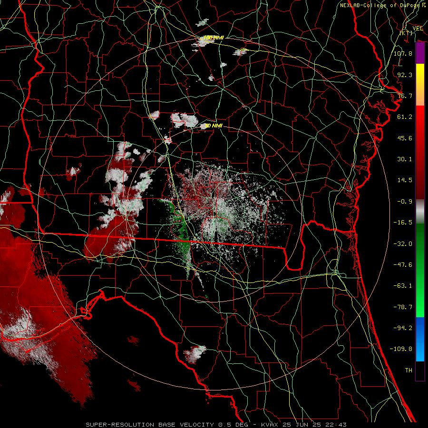Click the -78.7 legend value
Screen dimensions: 428x428
[403, 307]
